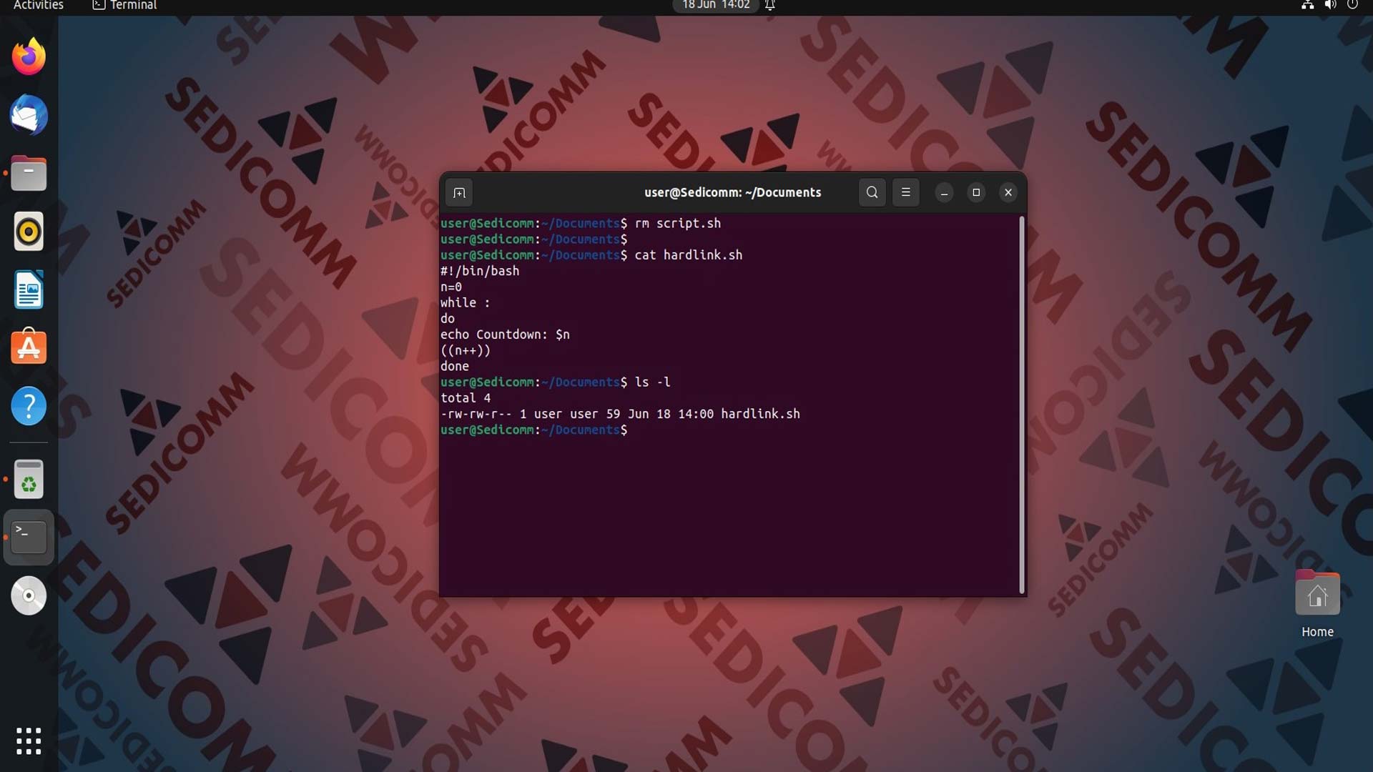The width and height of the screenshot is (1373, 772).
Task: Open the clock showing 18 Jun 14:02
Action: [716, 6]
